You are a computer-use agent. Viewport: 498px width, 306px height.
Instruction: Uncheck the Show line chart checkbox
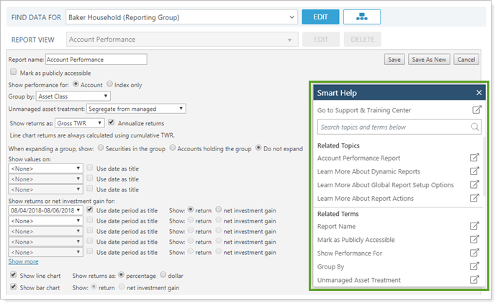click(x=14, y=276)
